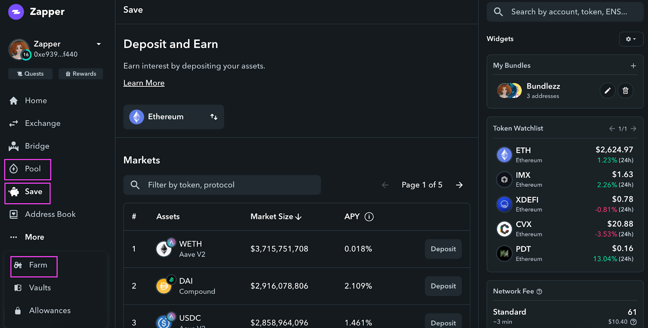Click the DAI token icon
Viewport: 648px width, 328px height.
click(164, 285)
